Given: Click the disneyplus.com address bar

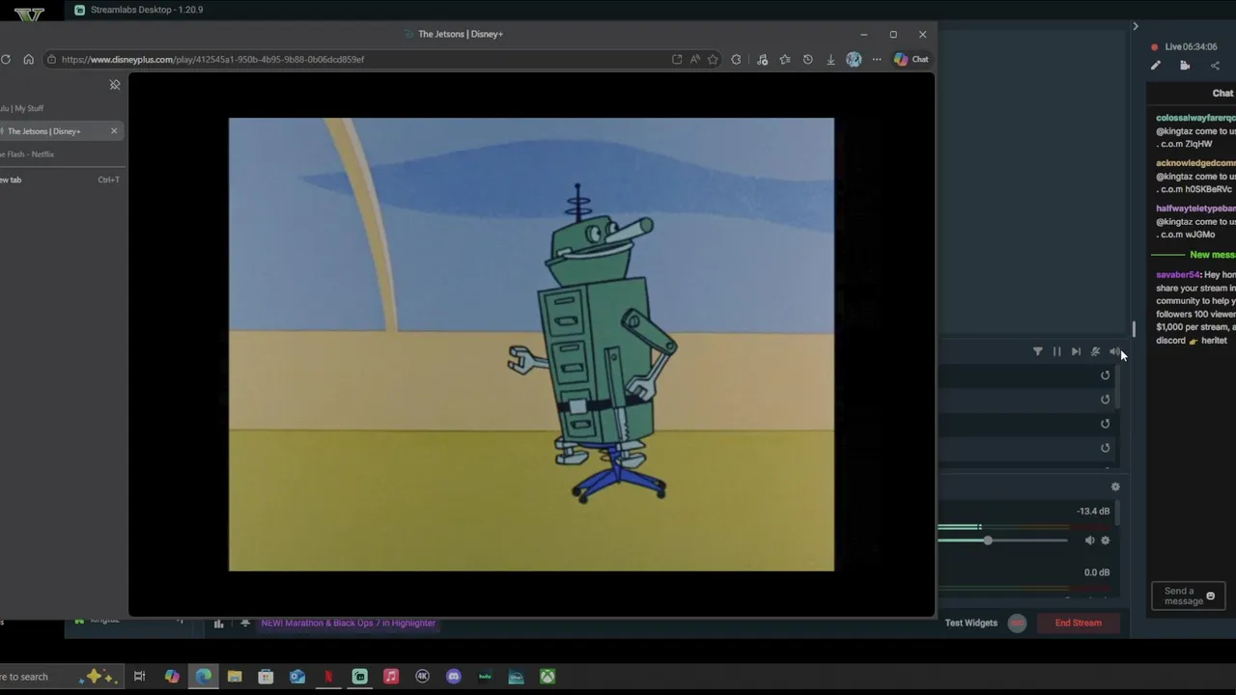Looking at the screenshot, I should [357, 59].
